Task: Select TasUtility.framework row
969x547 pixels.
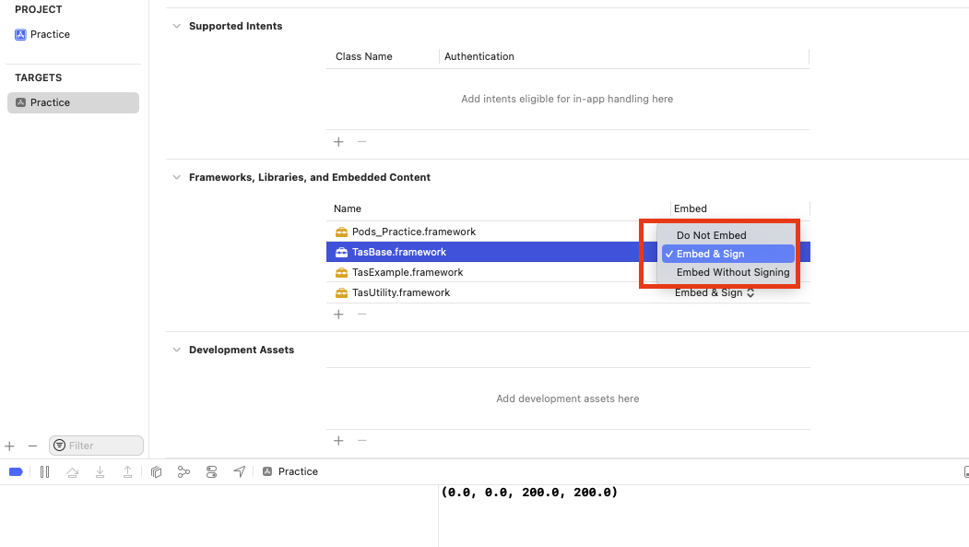Action: tap(568, 293)
